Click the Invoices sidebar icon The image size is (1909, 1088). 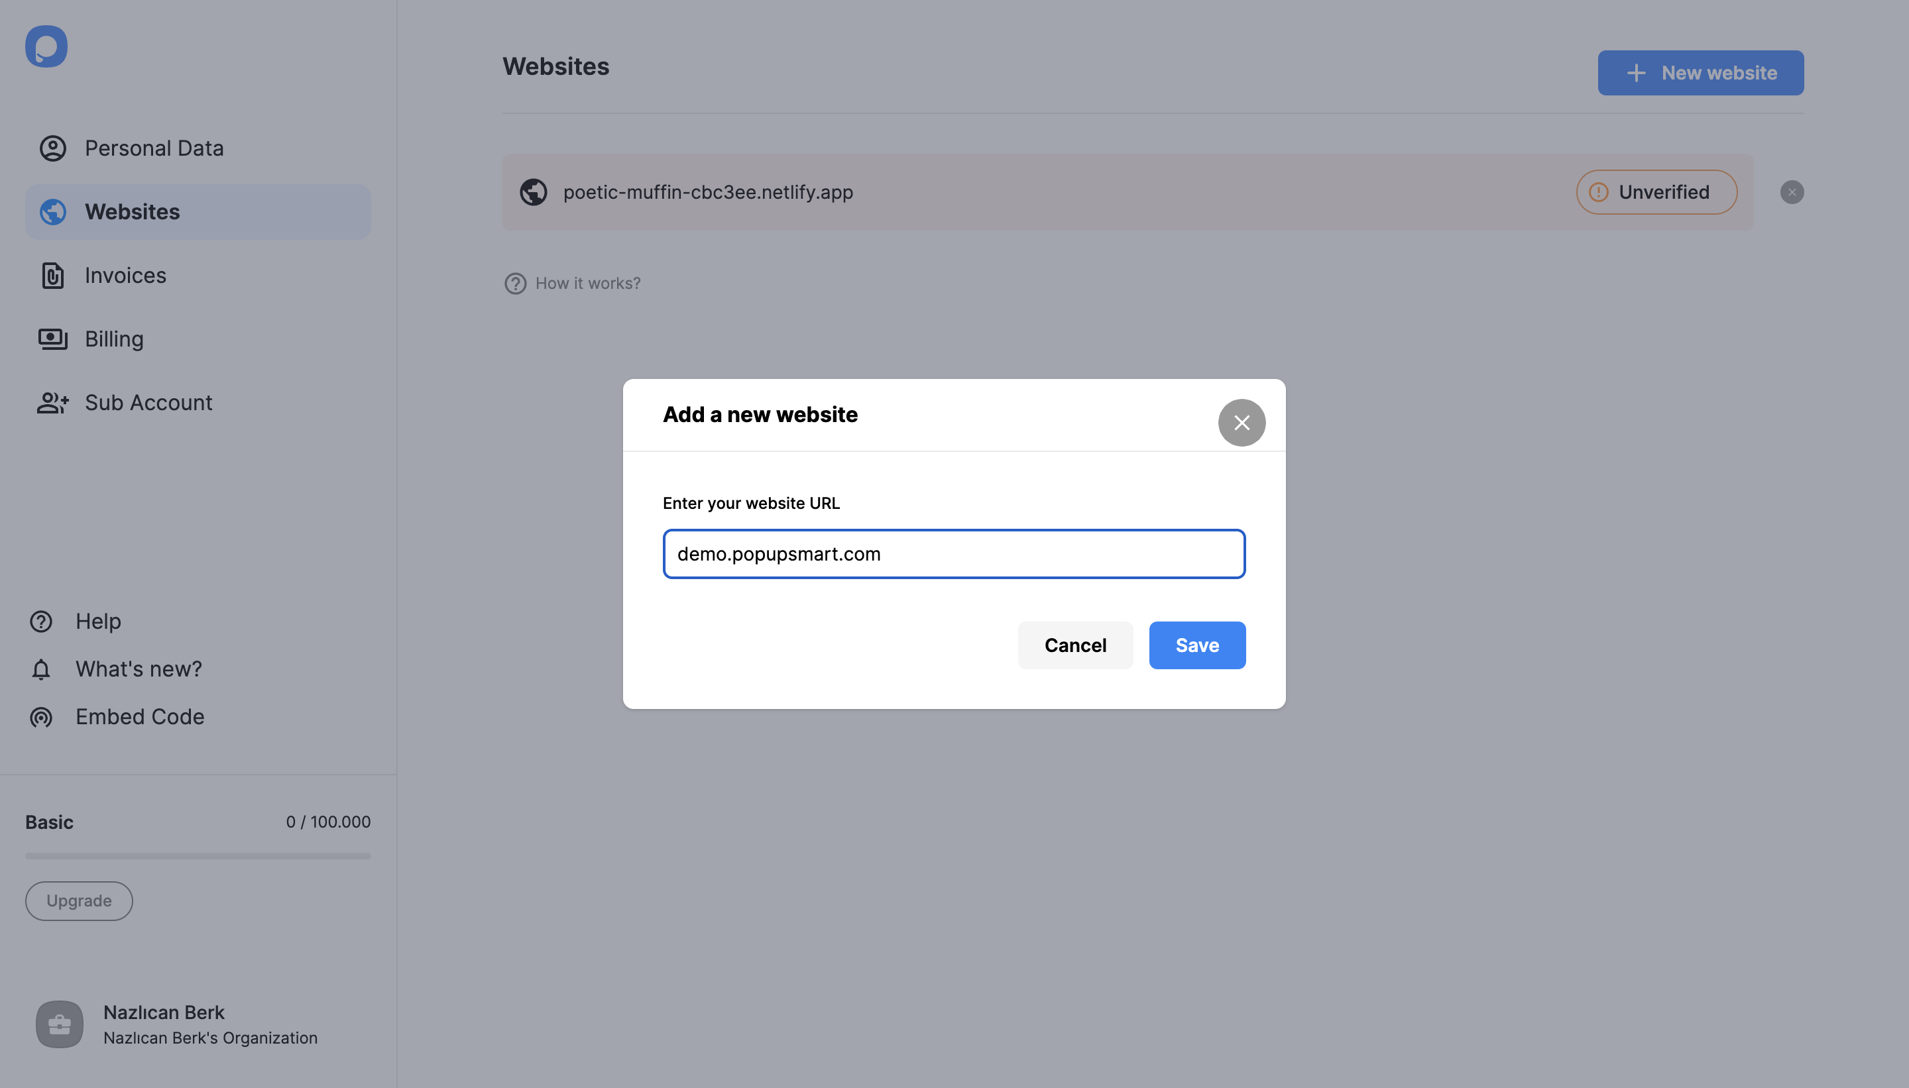point(52,275)
